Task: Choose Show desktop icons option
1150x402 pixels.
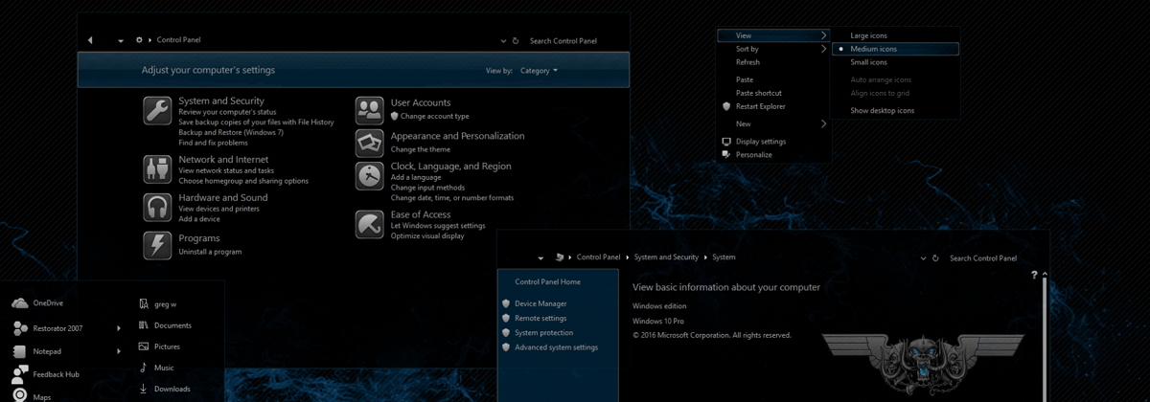Action: tap(883, 110)
